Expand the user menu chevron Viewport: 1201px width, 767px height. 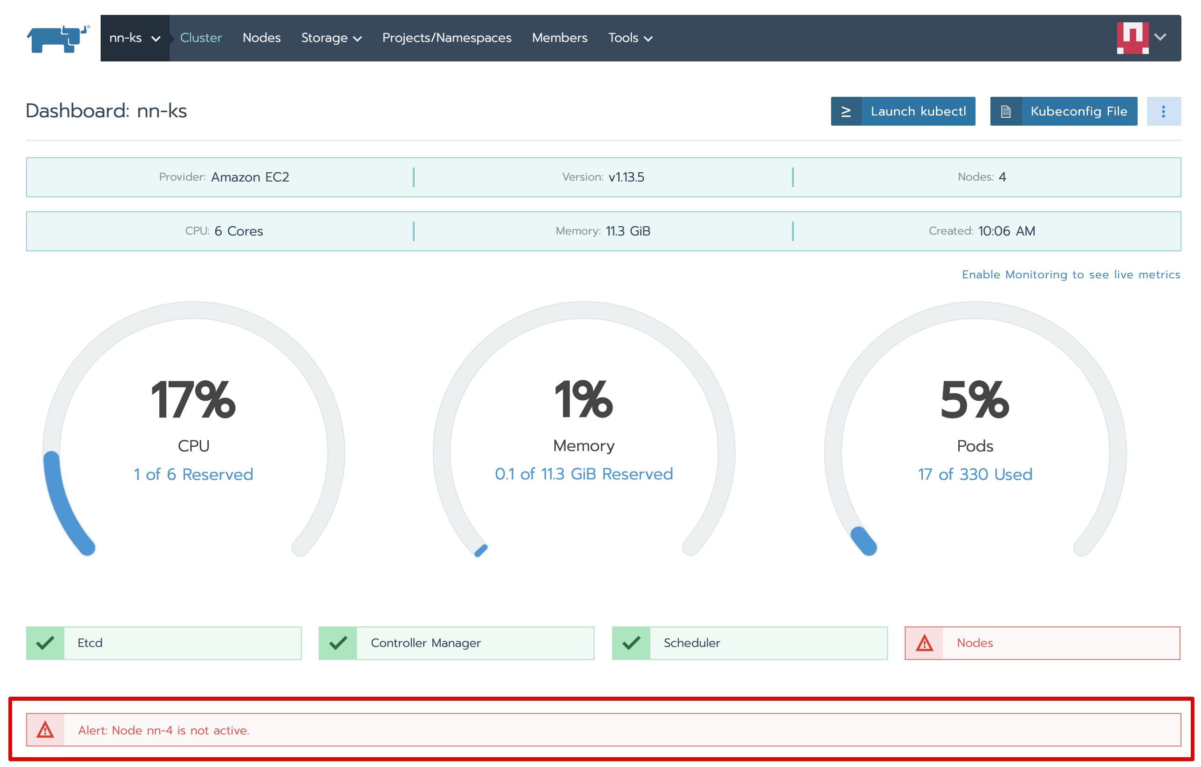tap(1160, 38)
